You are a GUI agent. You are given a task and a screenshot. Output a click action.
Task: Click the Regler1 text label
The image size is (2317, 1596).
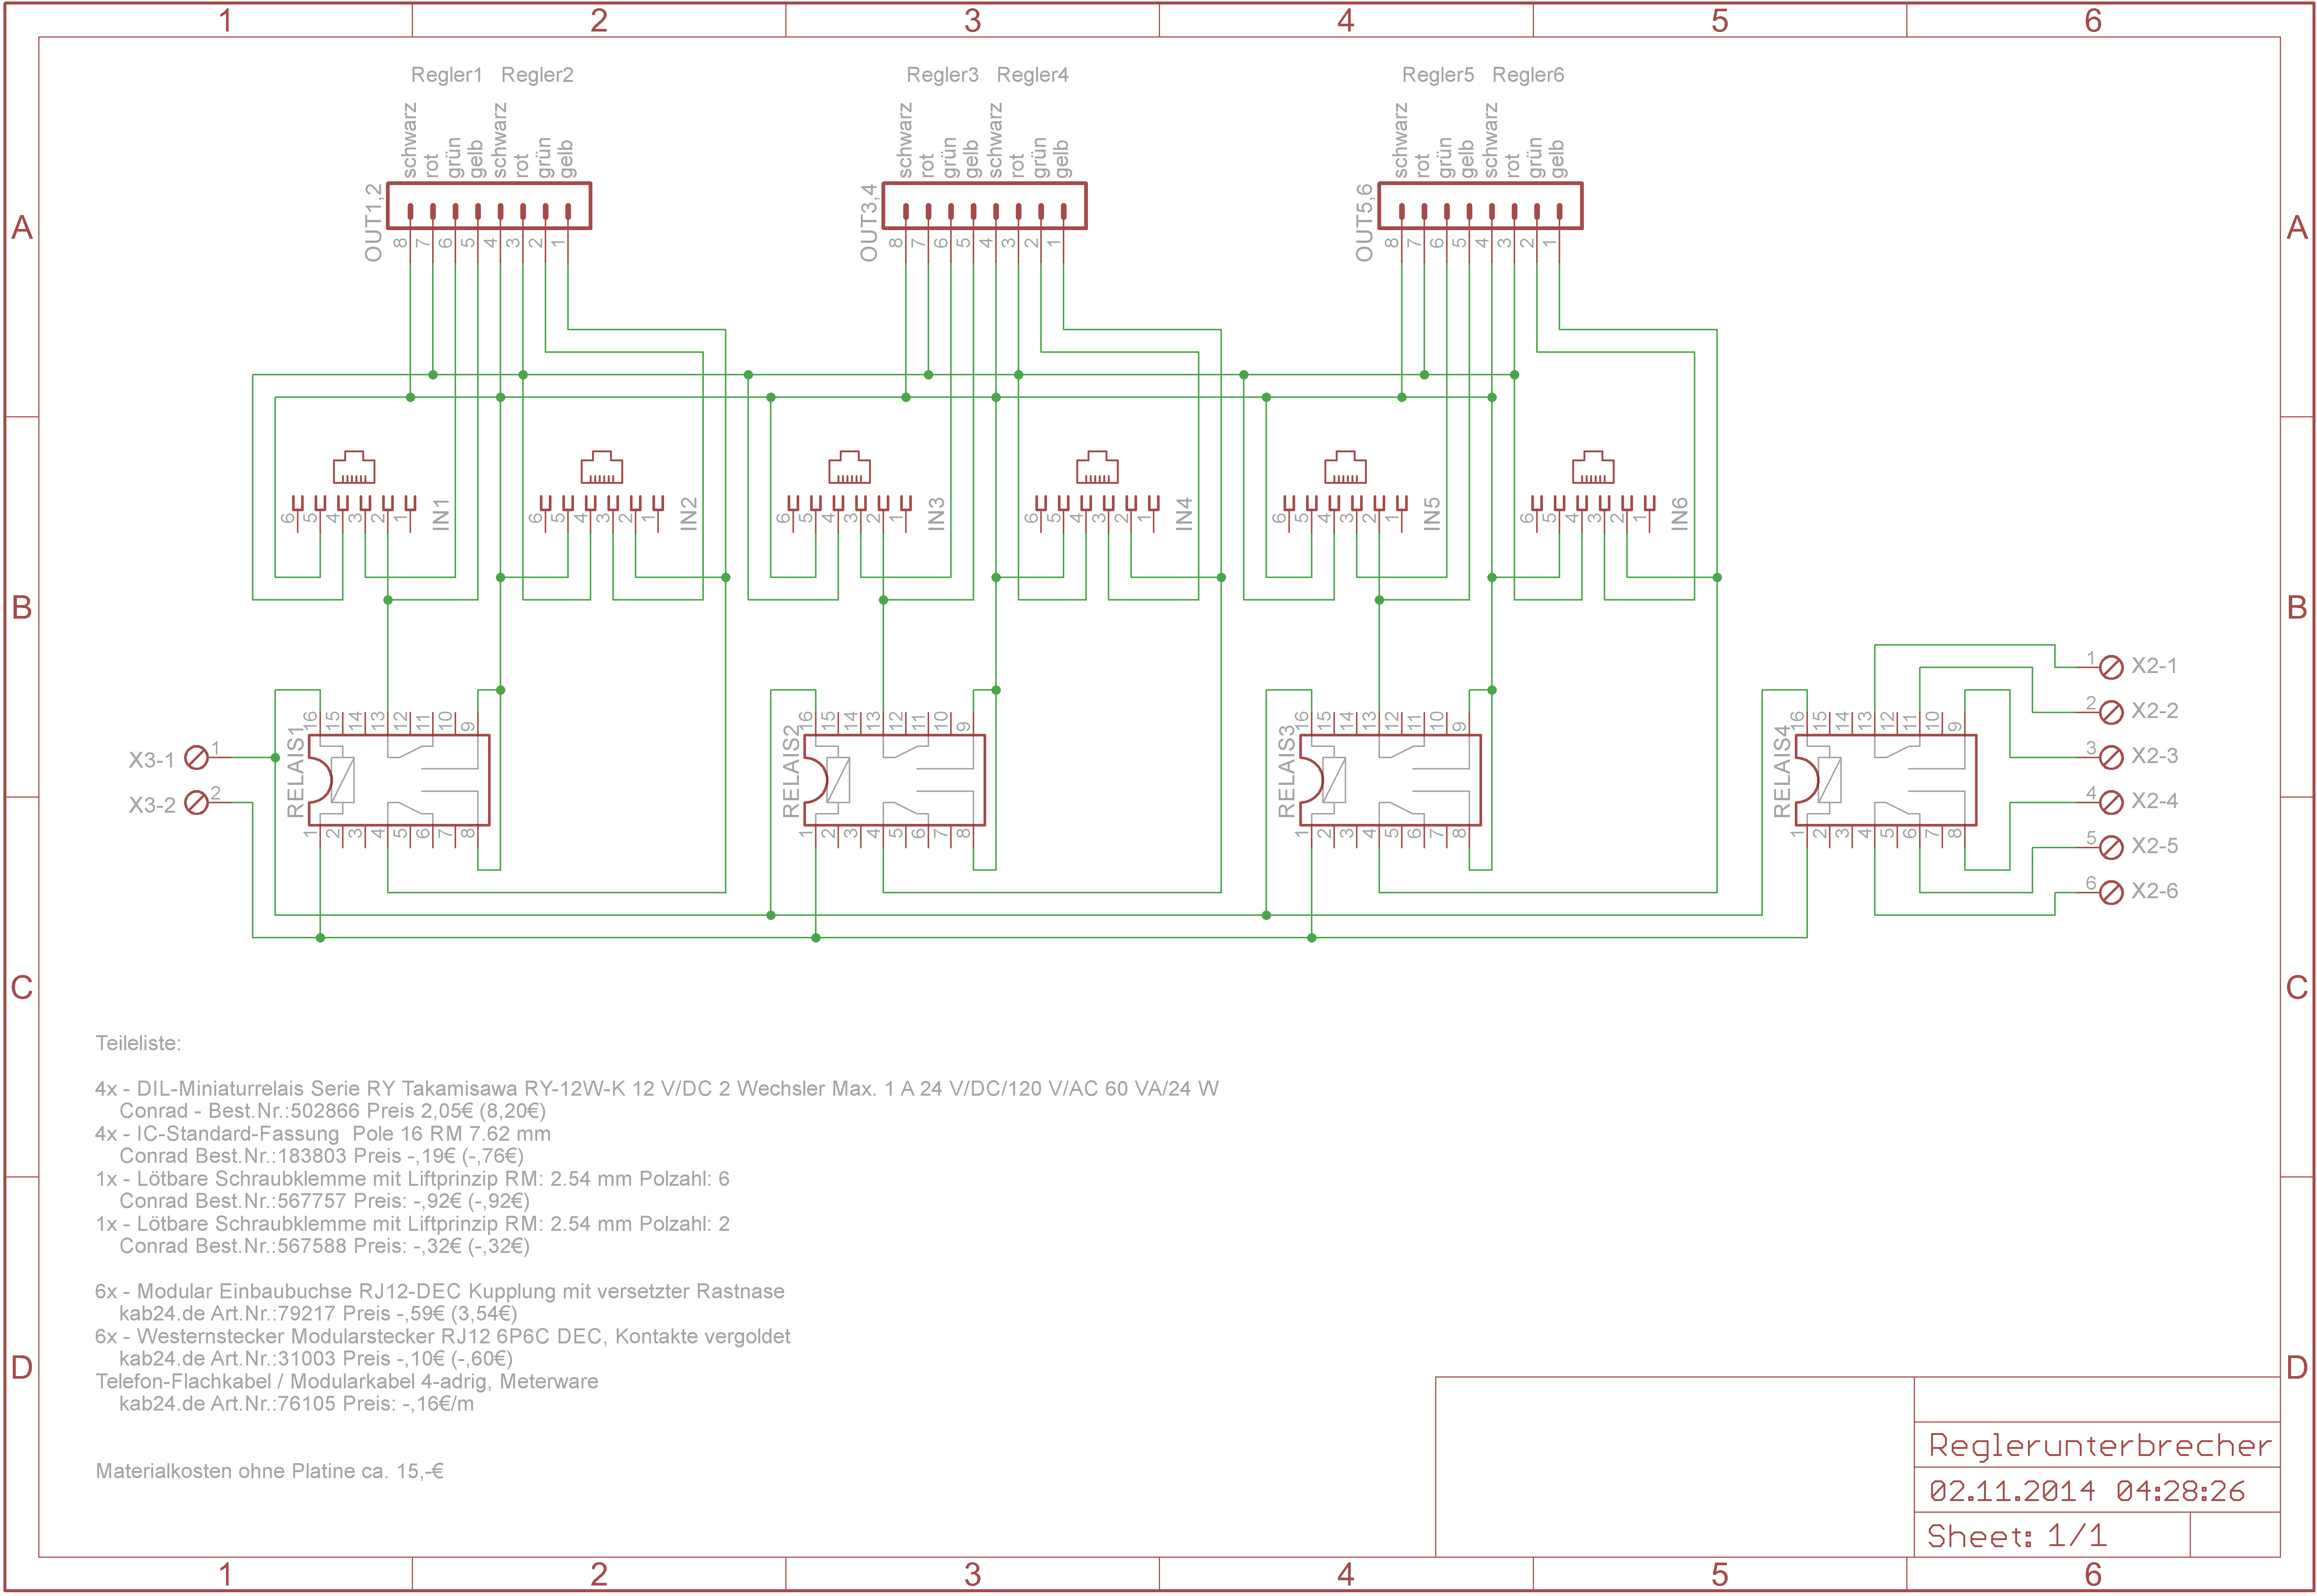click(x=447, y=75)
